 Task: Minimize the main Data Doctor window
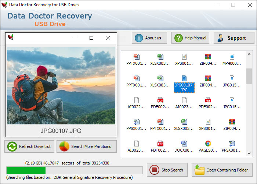coord(217,5)
